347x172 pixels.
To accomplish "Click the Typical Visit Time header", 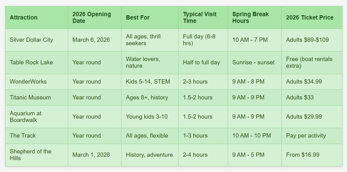I will (200, 17).
